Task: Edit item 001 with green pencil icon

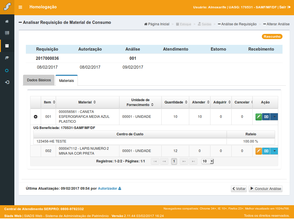Action: point(259,117)
